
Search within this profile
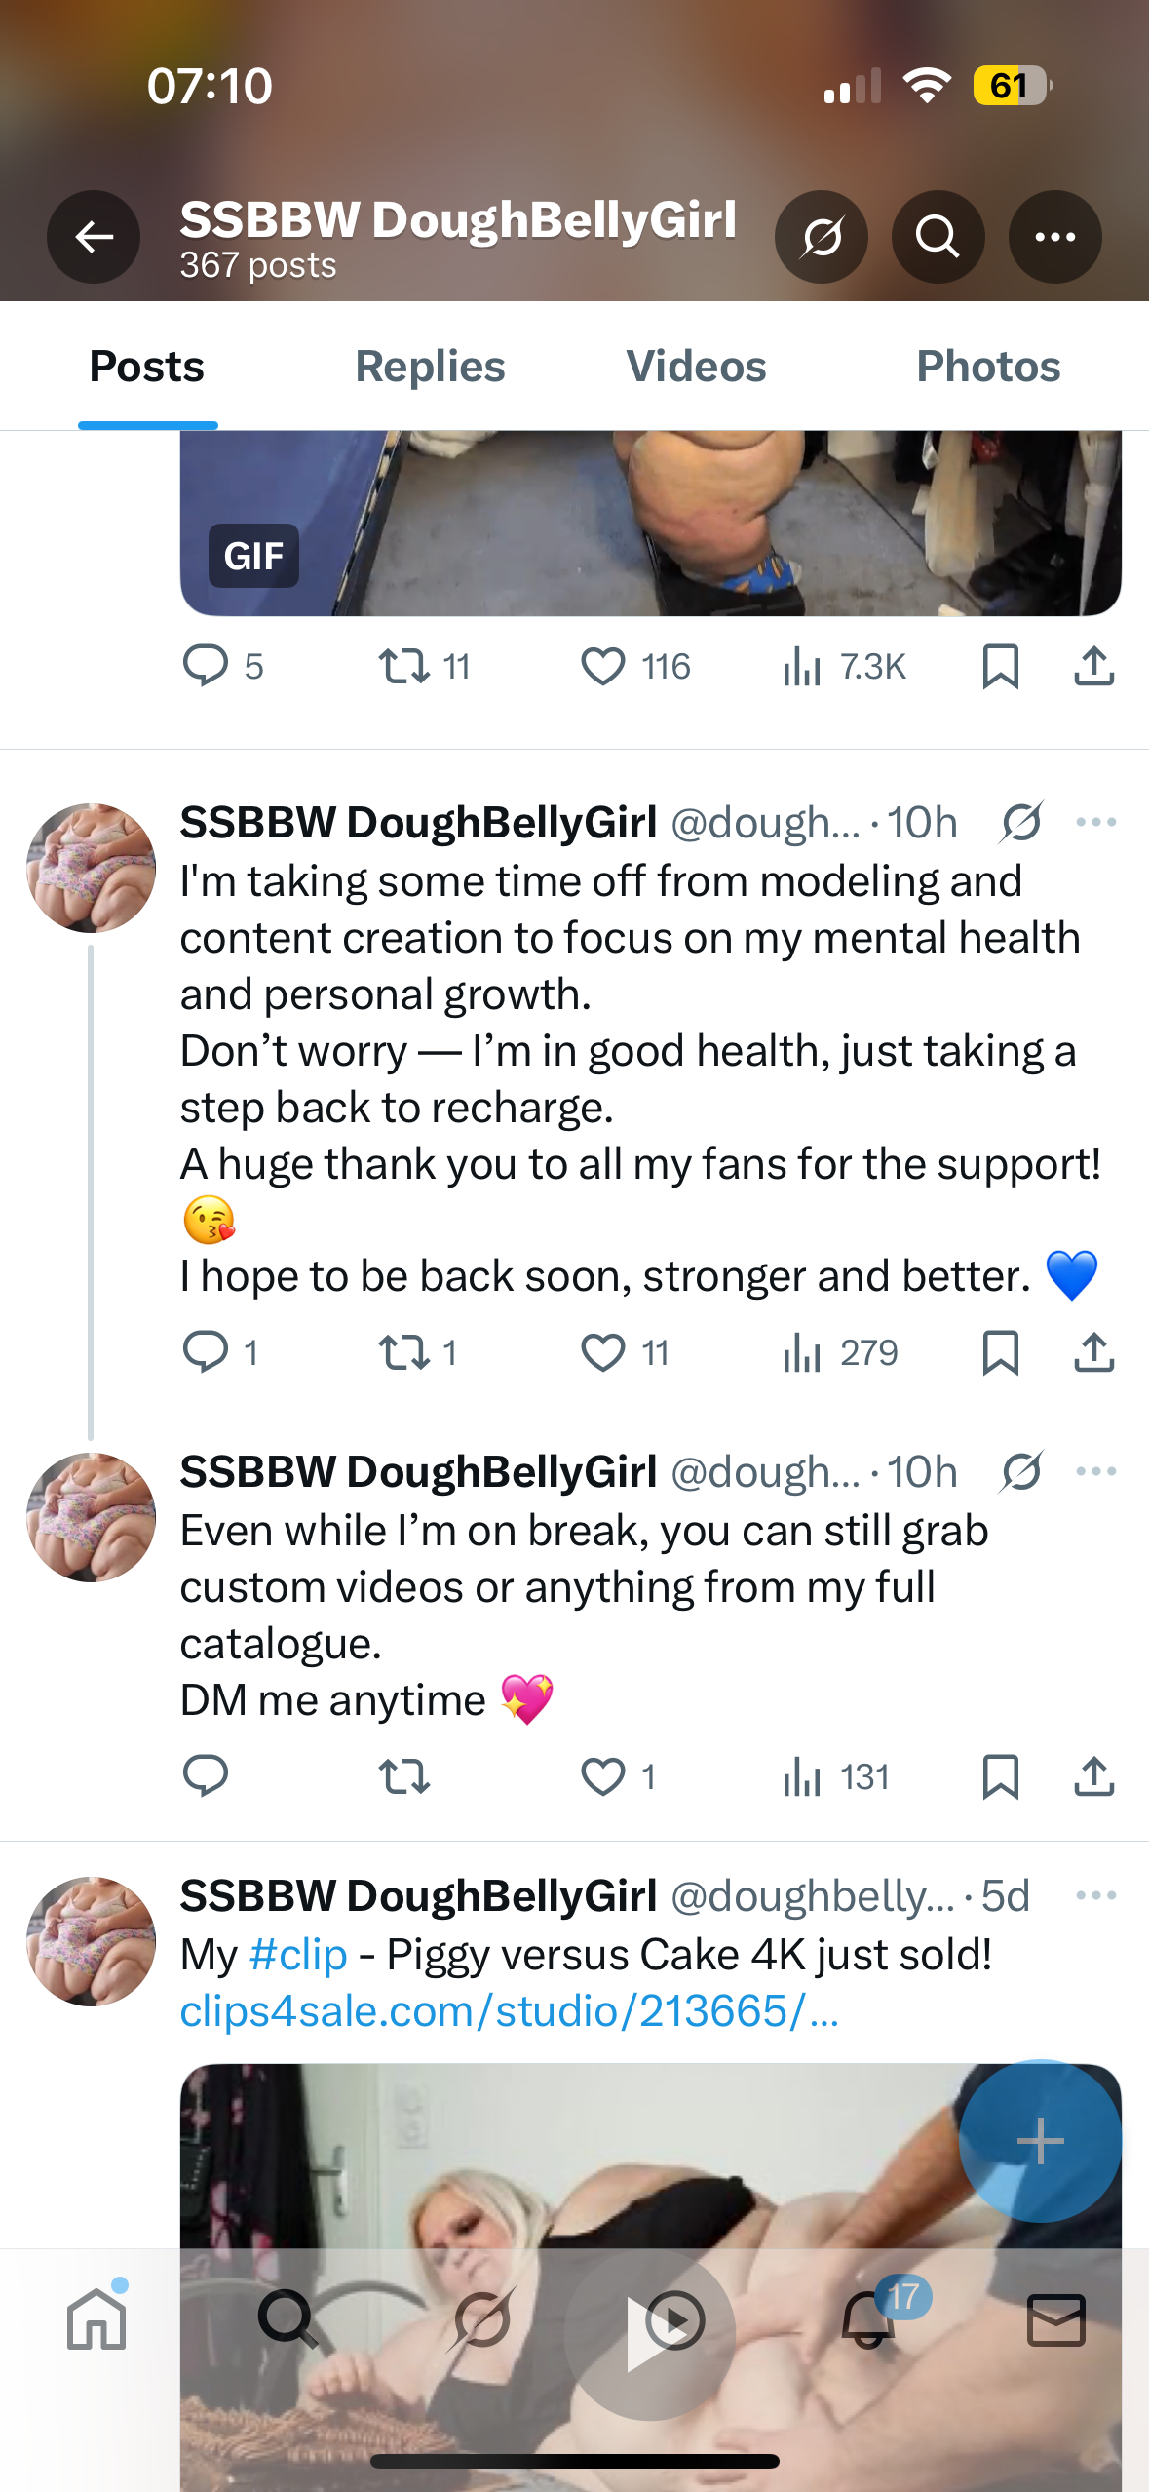click(x=938, y=237)
